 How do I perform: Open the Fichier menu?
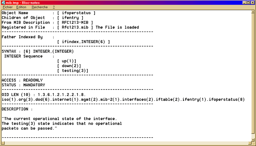coord(7,7)
